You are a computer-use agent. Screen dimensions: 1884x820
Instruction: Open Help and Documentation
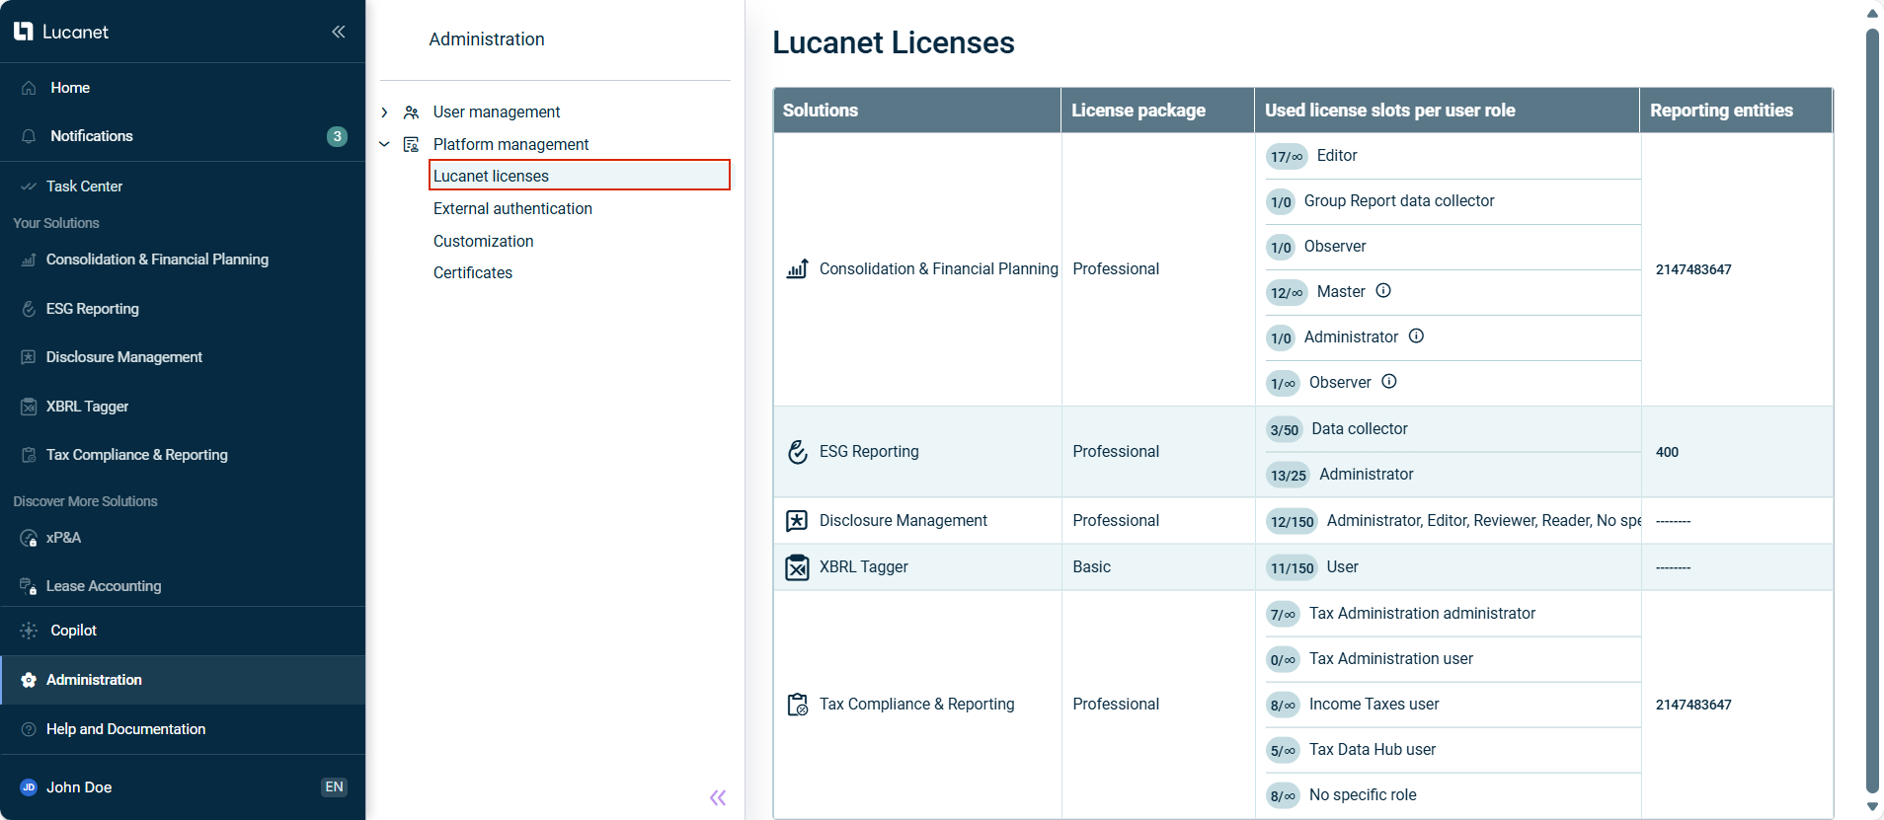(125, 729)
